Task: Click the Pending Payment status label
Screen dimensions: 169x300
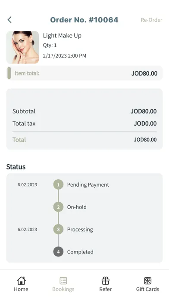Action: (88, 185)
